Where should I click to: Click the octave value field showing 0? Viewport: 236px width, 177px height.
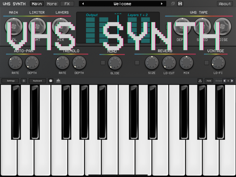pyautogui.click(x=228, y=81)
